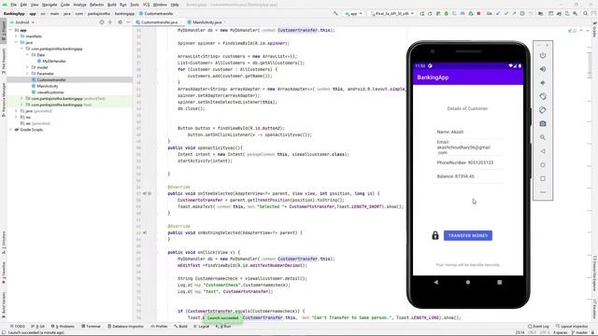Open the File menu
The image size is (598, 336).
point(14,5)
